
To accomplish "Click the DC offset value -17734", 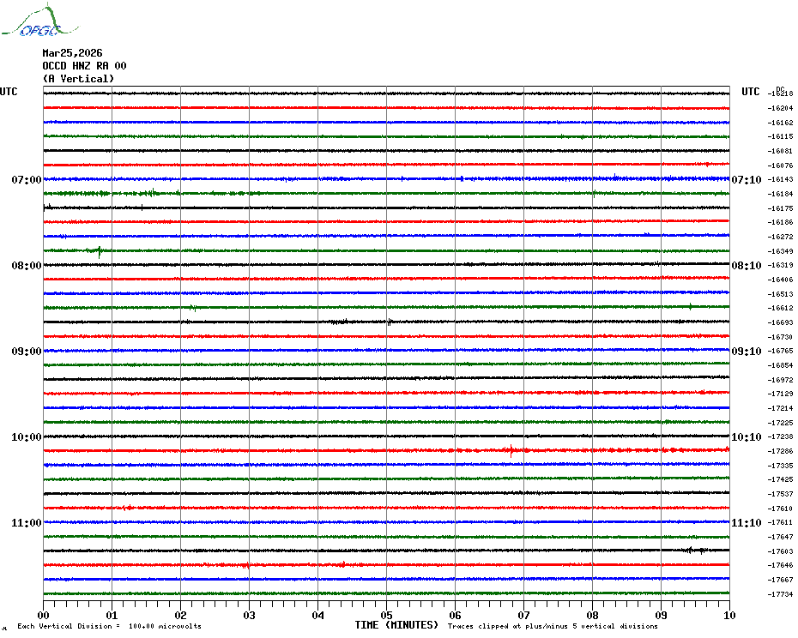I will click(x=781, y=595).
